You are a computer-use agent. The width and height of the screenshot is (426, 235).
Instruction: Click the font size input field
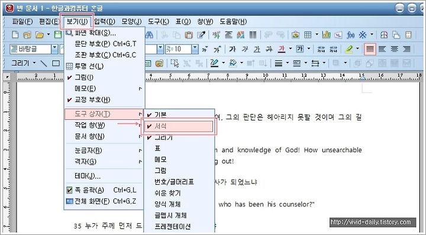[x=179, y=49]
